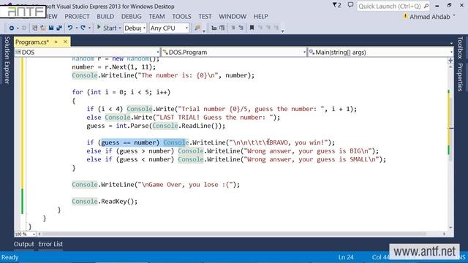Open the WINDOW menu
This screenshot has width=468, height=263.
tap(233, 16)
